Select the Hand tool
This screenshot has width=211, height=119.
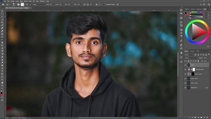point(2,82)
